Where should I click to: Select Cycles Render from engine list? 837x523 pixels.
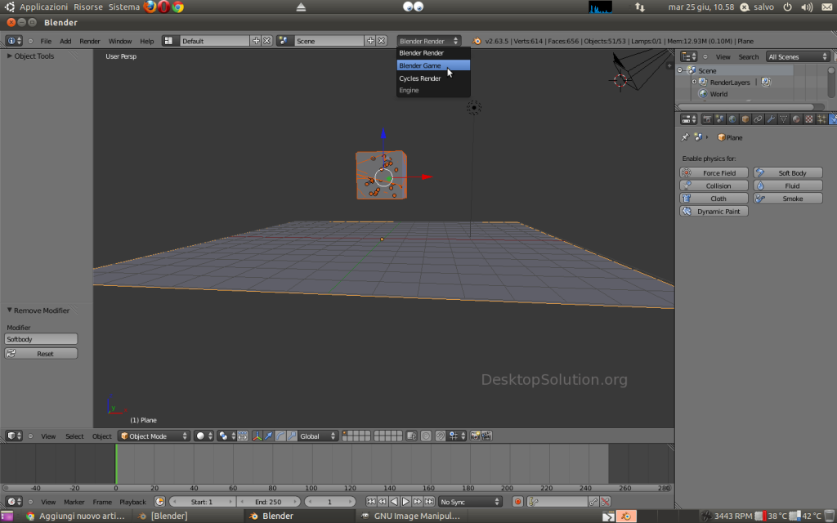click(420, 78)
